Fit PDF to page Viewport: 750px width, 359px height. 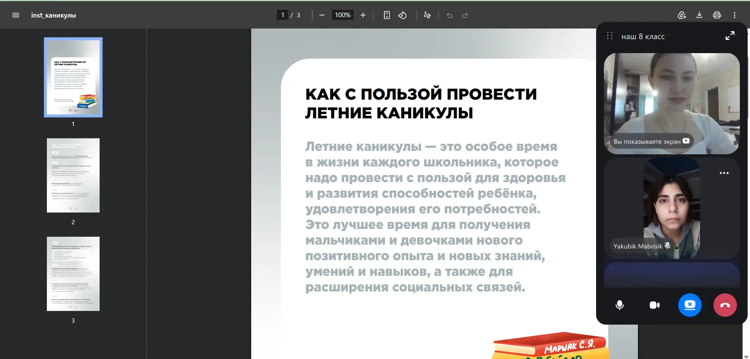click(387, 15)
